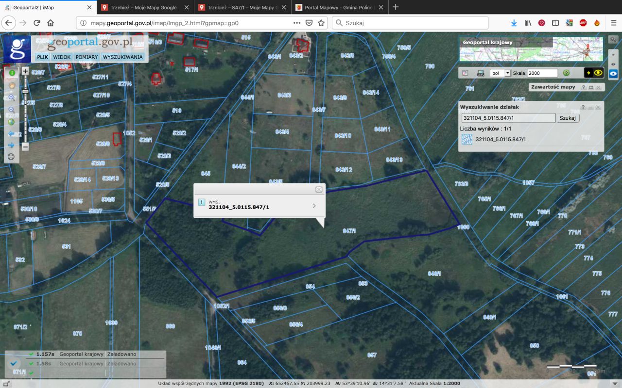Maximize the Zawartość mapy panel
The height and width of the screenshot is (388, 622).
(591, 87)
